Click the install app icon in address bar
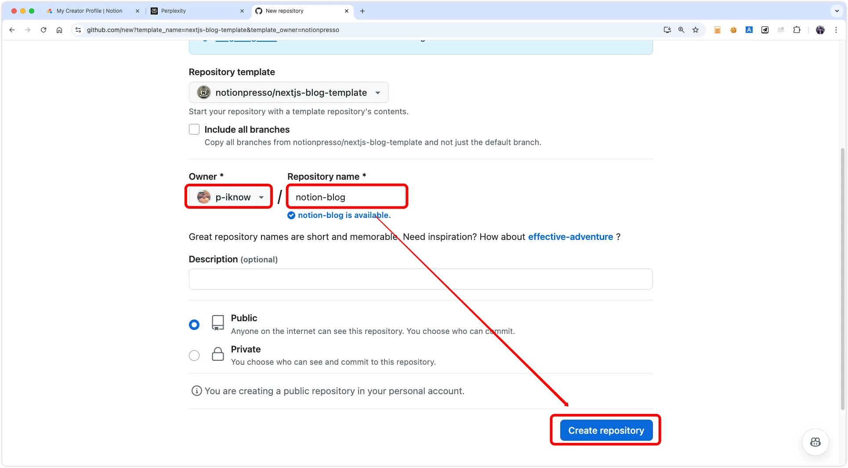848x468 pixels. tap(667, 30)
